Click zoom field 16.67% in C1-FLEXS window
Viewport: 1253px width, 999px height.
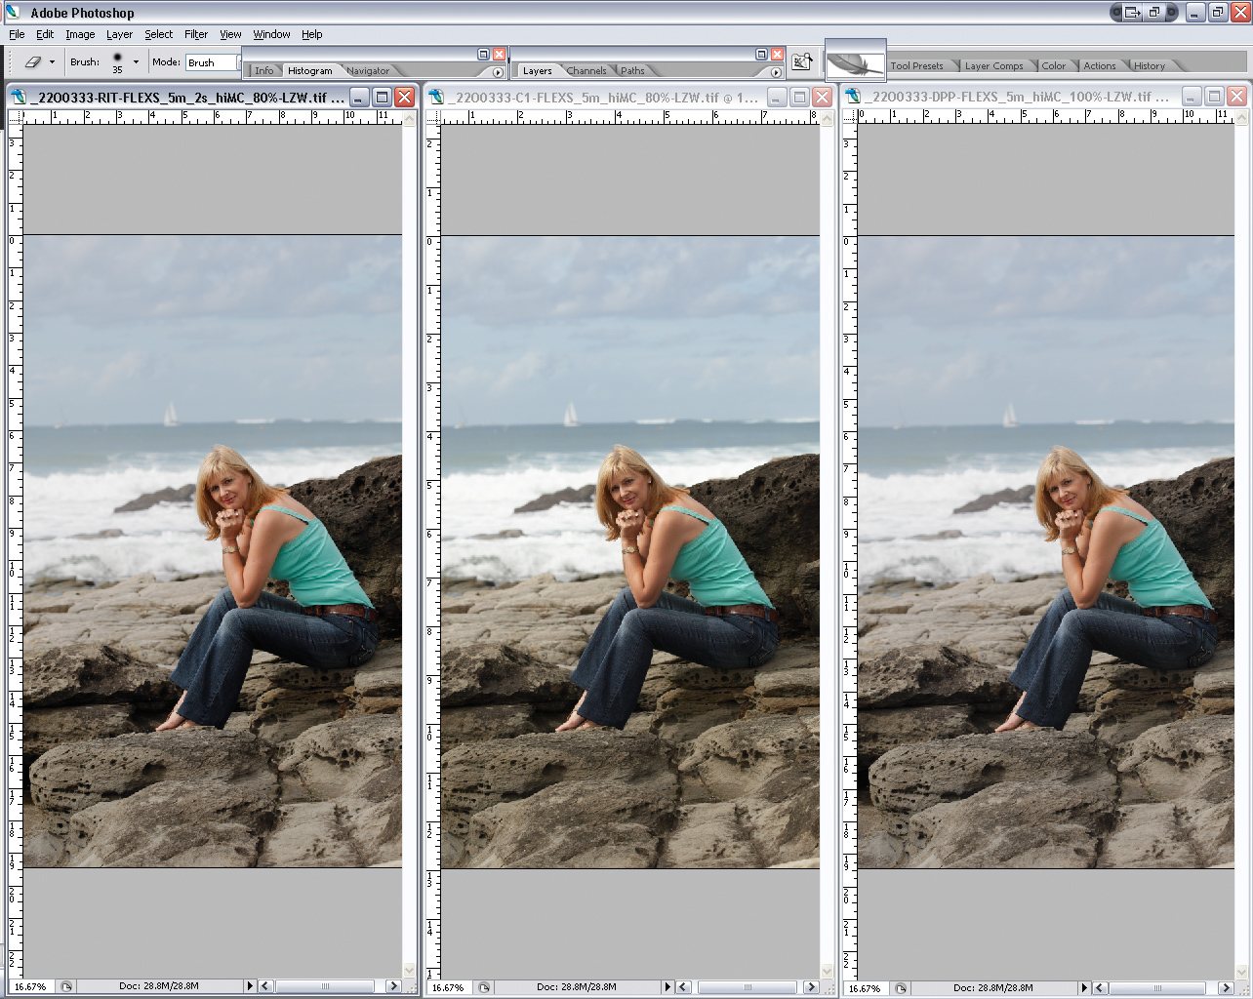[449, 987]
